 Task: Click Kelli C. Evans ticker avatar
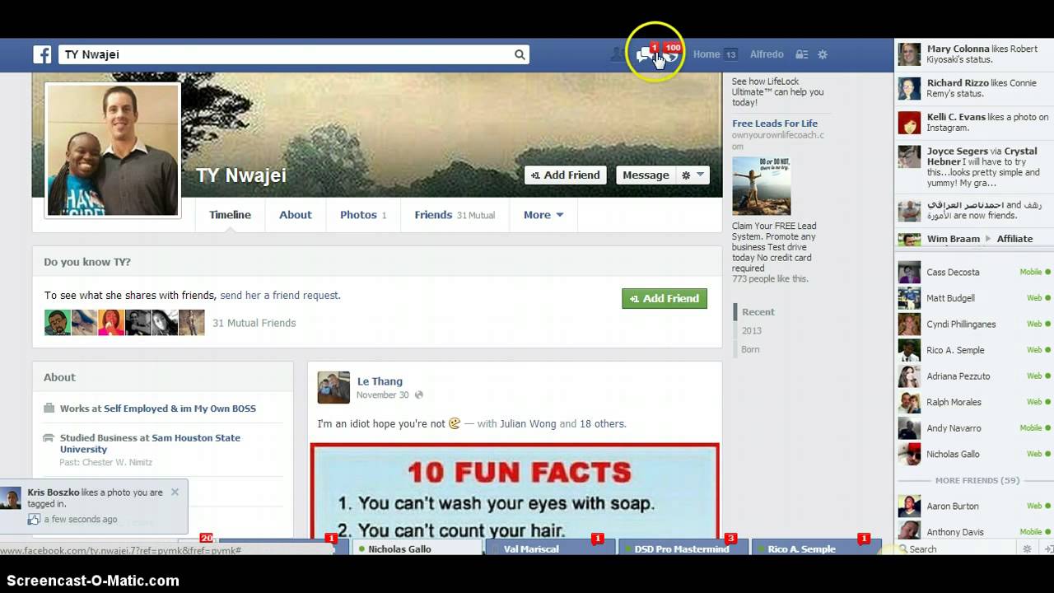point(909,123)
